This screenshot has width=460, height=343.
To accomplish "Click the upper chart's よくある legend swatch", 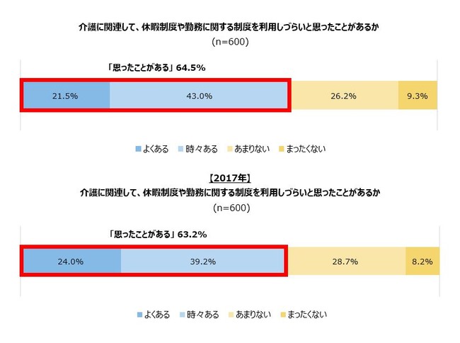I will point(138,150).
